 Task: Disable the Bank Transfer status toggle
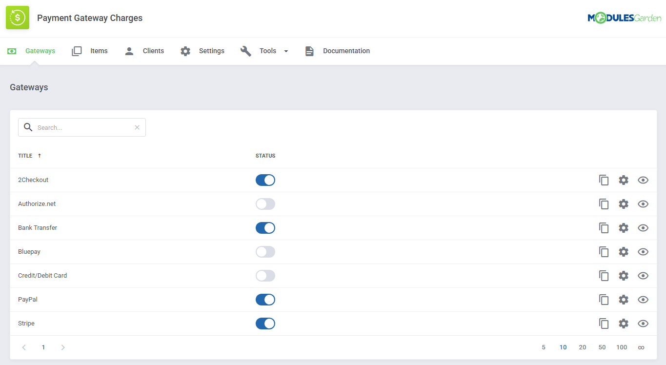coord(265,227)
